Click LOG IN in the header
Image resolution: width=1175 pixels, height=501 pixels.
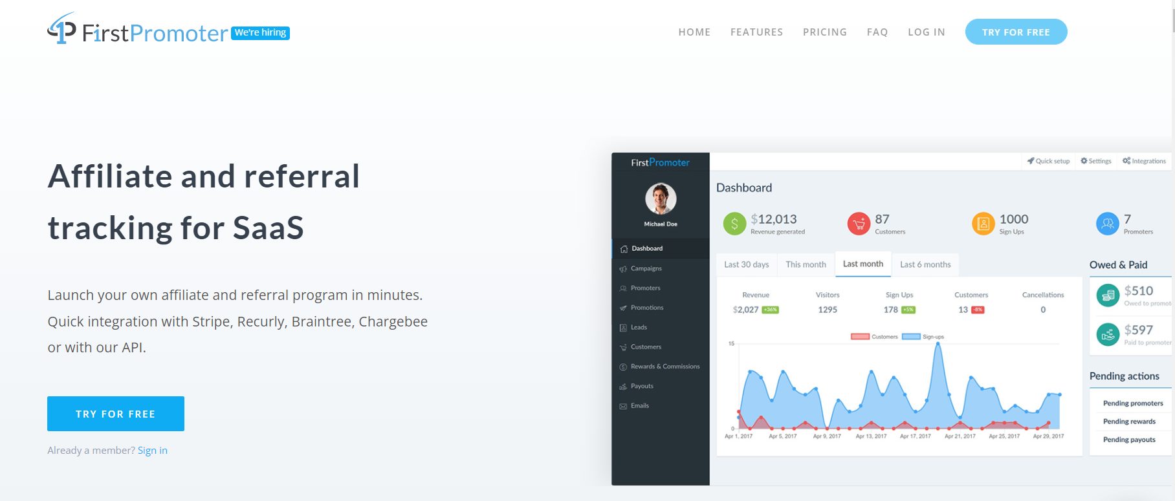coord(927,32)
